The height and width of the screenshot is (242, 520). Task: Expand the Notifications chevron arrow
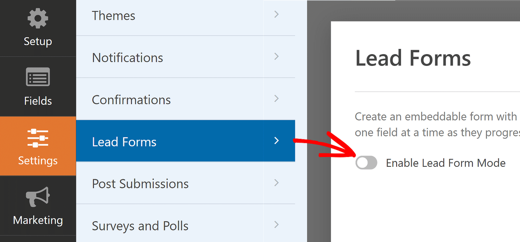coord(277,56)
